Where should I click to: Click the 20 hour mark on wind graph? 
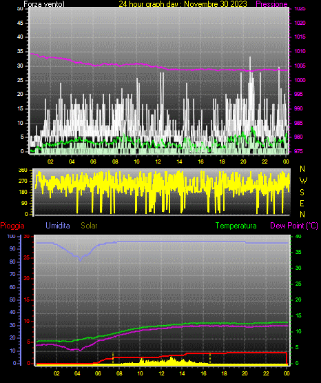(243, 161)
